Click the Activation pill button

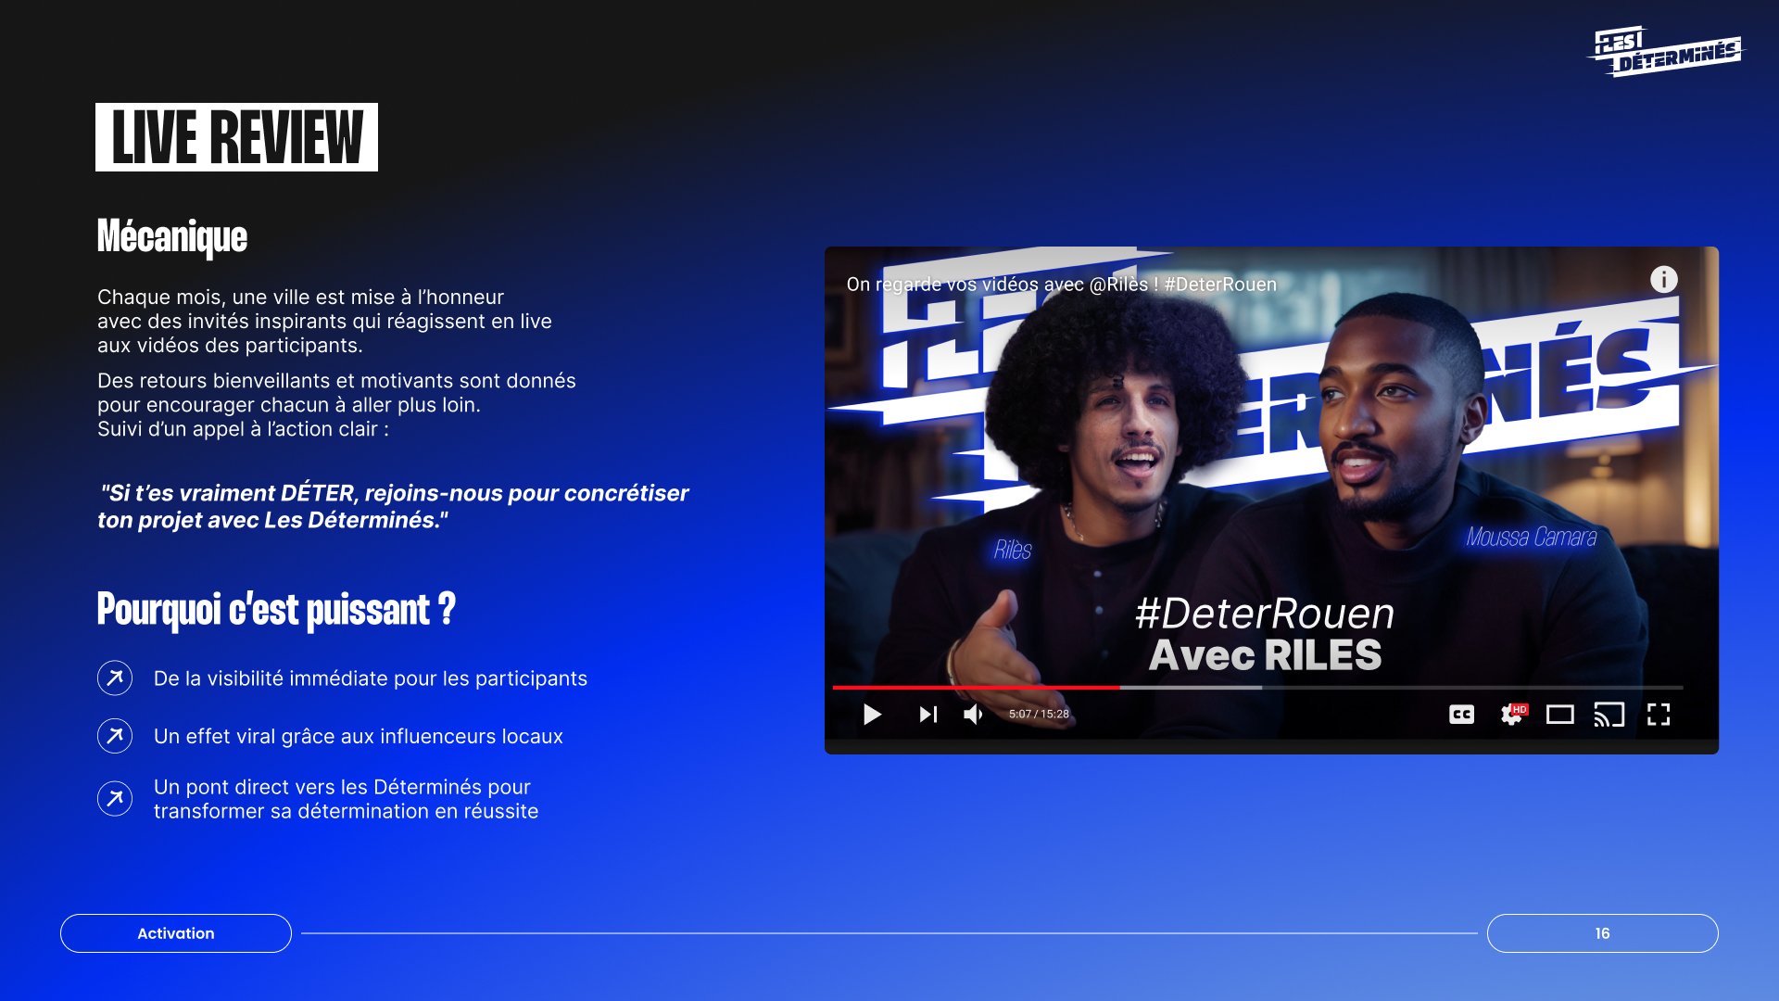point(176,933)
